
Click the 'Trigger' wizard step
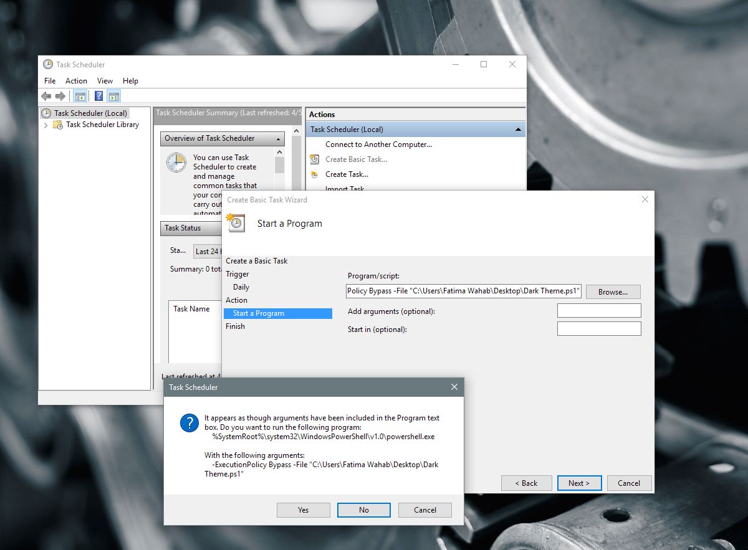(237, 274)
